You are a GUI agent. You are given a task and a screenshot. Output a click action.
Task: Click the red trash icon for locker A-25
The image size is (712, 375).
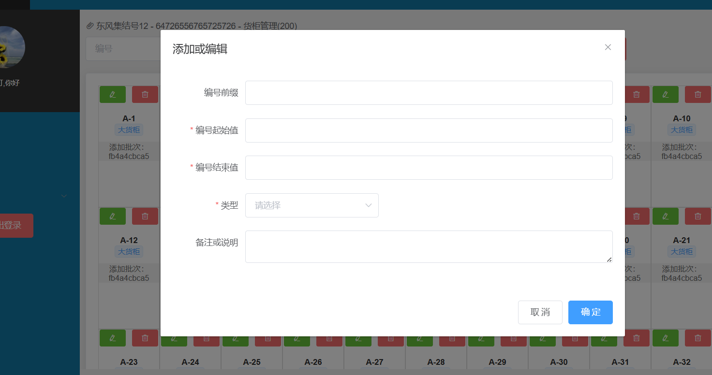(268, 341)
